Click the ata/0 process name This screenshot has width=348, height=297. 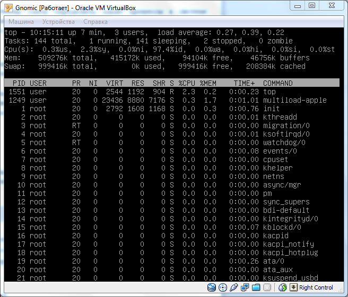click(x=273, y=261)
